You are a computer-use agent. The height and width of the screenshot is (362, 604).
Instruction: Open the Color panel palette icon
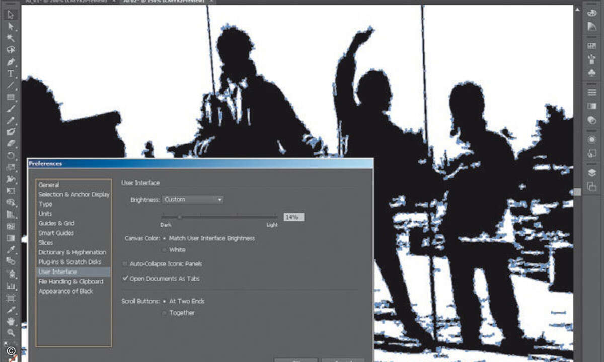(x=592, y=14)
